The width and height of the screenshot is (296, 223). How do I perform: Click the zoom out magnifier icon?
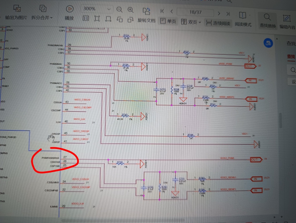coord(119,10)
